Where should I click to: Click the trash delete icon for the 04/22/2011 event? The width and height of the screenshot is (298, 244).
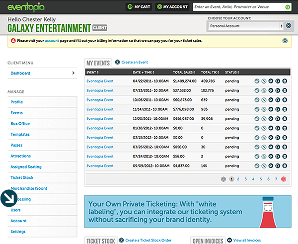coord(285,81)
